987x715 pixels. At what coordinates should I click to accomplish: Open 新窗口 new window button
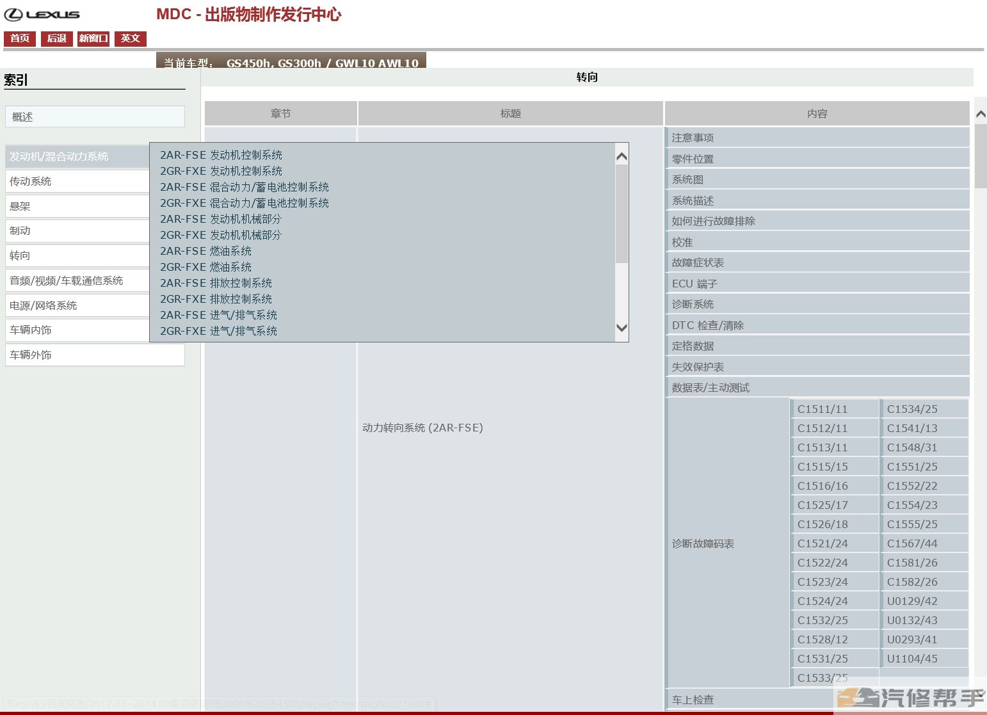[93, 38]
